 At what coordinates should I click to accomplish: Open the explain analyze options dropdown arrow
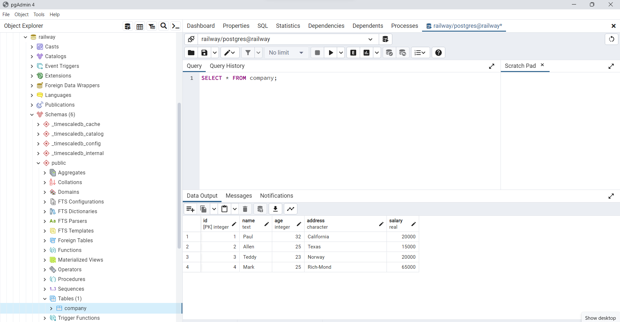[377, 53]
